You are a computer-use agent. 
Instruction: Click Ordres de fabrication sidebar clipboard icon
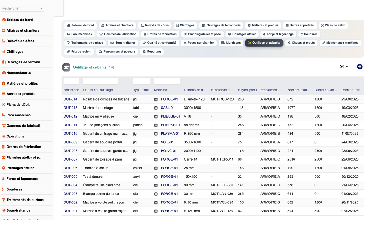tap(4, 147)
